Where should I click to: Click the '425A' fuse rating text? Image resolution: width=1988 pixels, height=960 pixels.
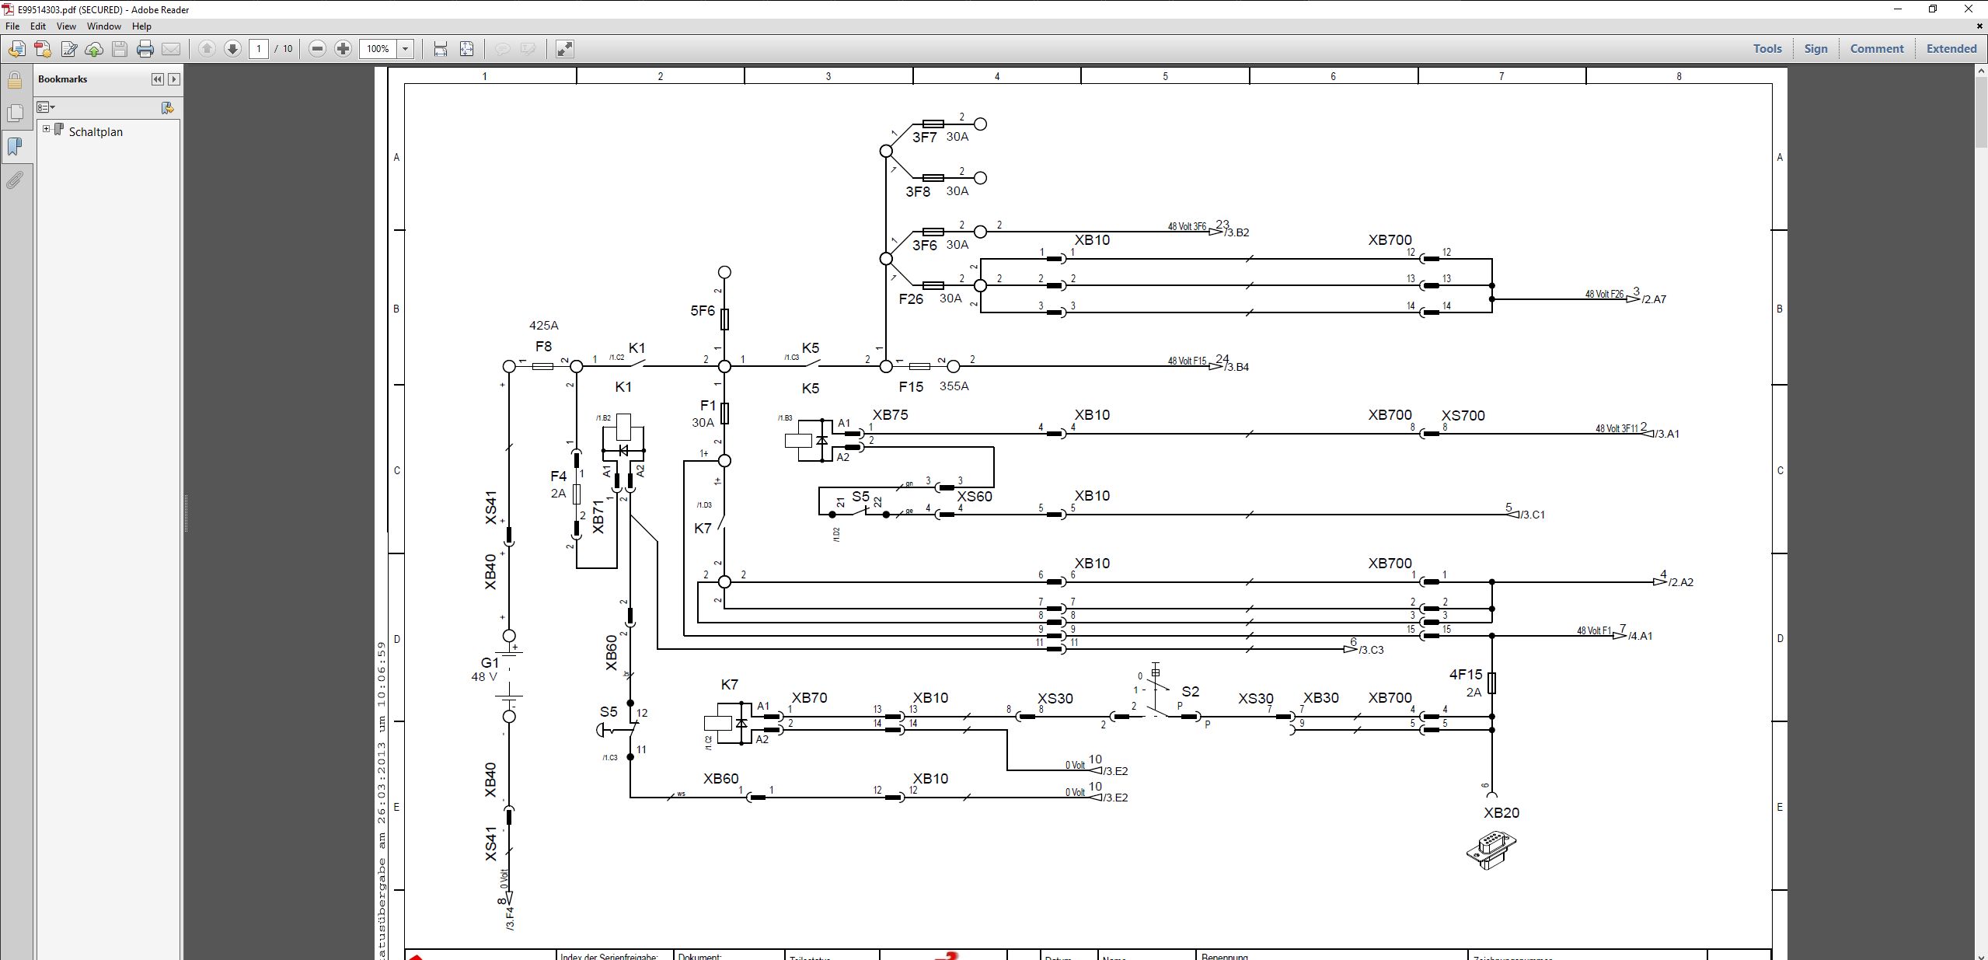544,326
